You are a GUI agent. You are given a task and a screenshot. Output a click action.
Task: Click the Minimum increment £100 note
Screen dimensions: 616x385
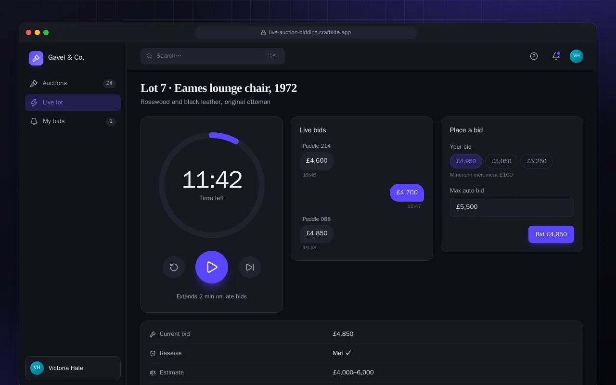481,175
